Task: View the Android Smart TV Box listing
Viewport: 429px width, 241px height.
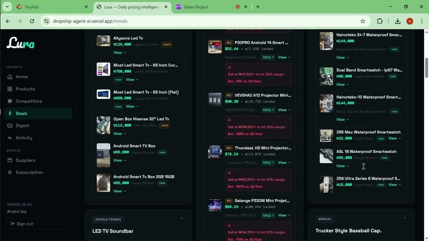Action: [120, 160]
